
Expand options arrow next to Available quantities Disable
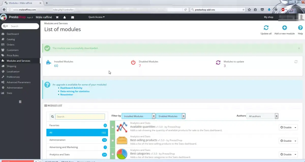click(x=296, y=127)
